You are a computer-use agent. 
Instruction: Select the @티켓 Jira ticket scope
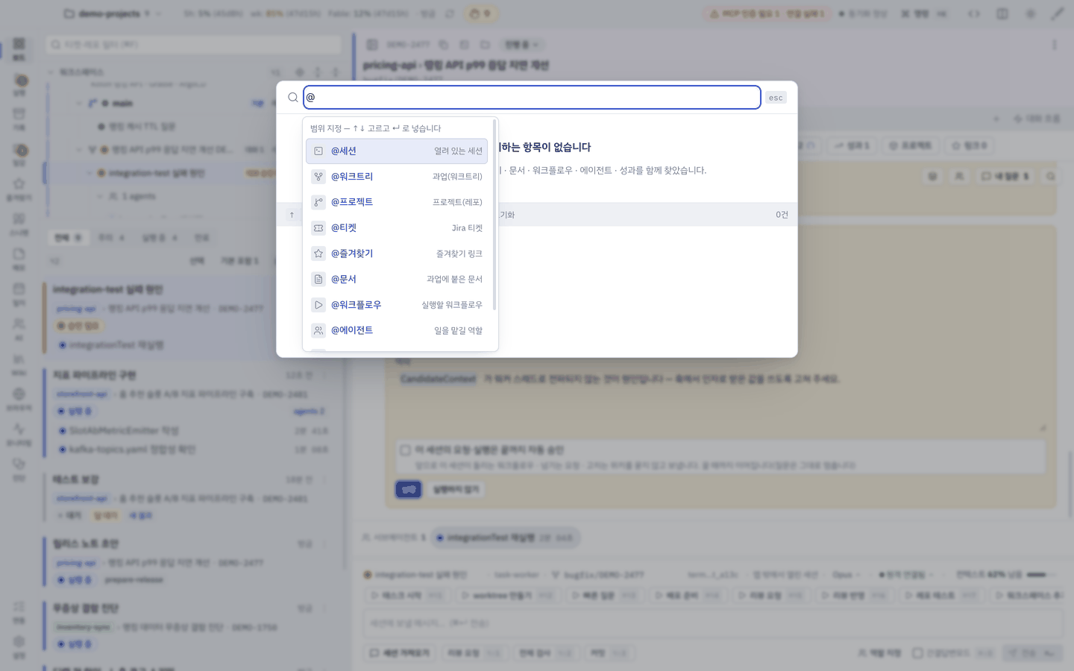point(397,228)
